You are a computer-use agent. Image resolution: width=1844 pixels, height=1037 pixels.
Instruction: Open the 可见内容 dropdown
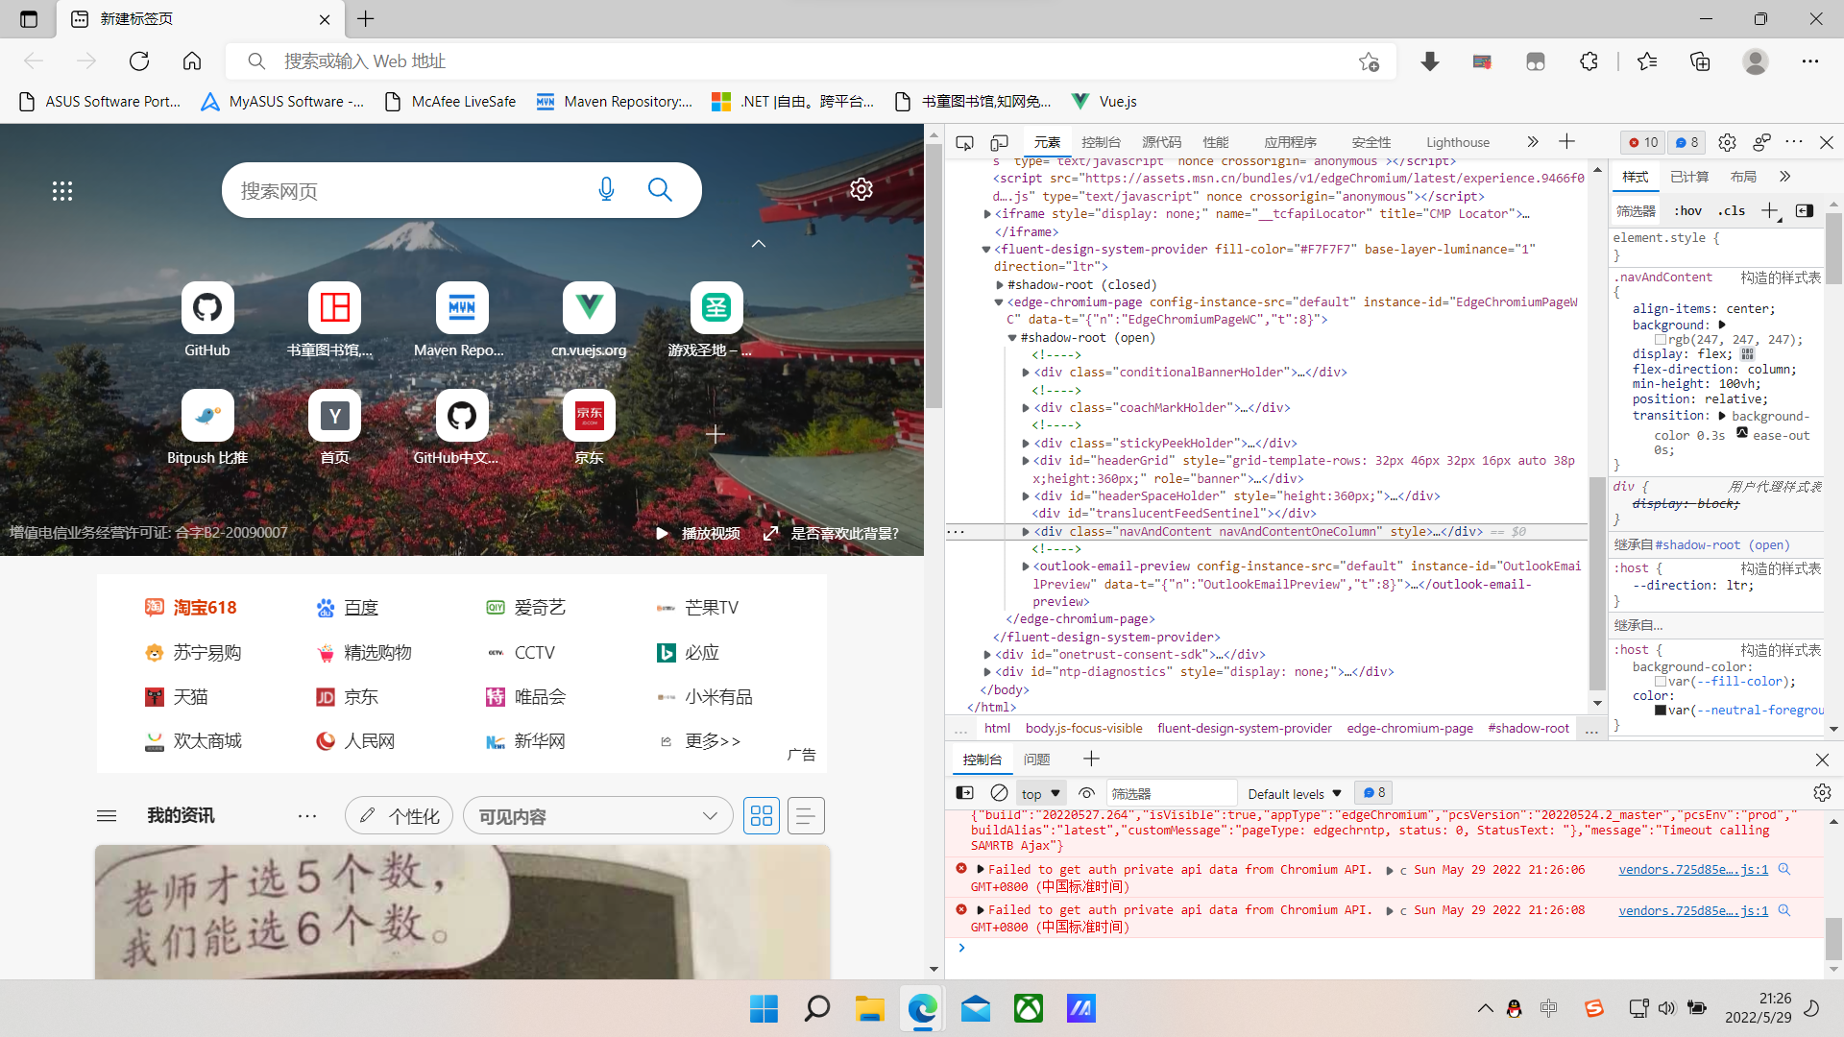[x=597, y=816]
